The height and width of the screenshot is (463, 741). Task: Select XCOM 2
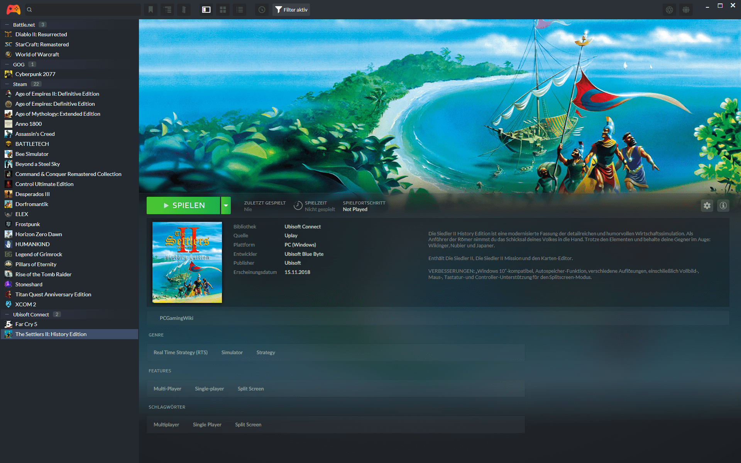(x=69, y=304)
